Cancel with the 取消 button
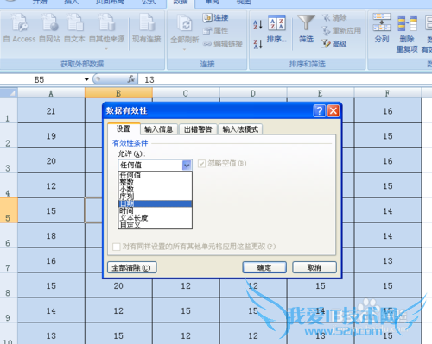Image resolution: width=432 pixels, height=344 pixels. click(x=314, y=267)
